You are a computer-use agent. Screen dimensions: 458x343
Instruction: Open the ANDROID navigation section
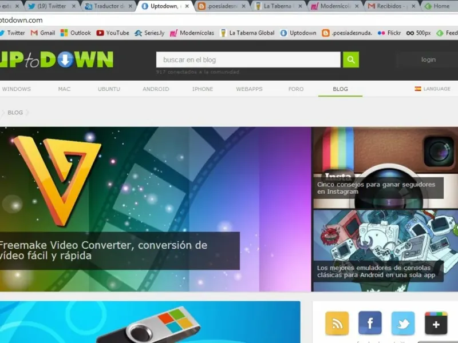pyautogui.click(x=156, y=89)
